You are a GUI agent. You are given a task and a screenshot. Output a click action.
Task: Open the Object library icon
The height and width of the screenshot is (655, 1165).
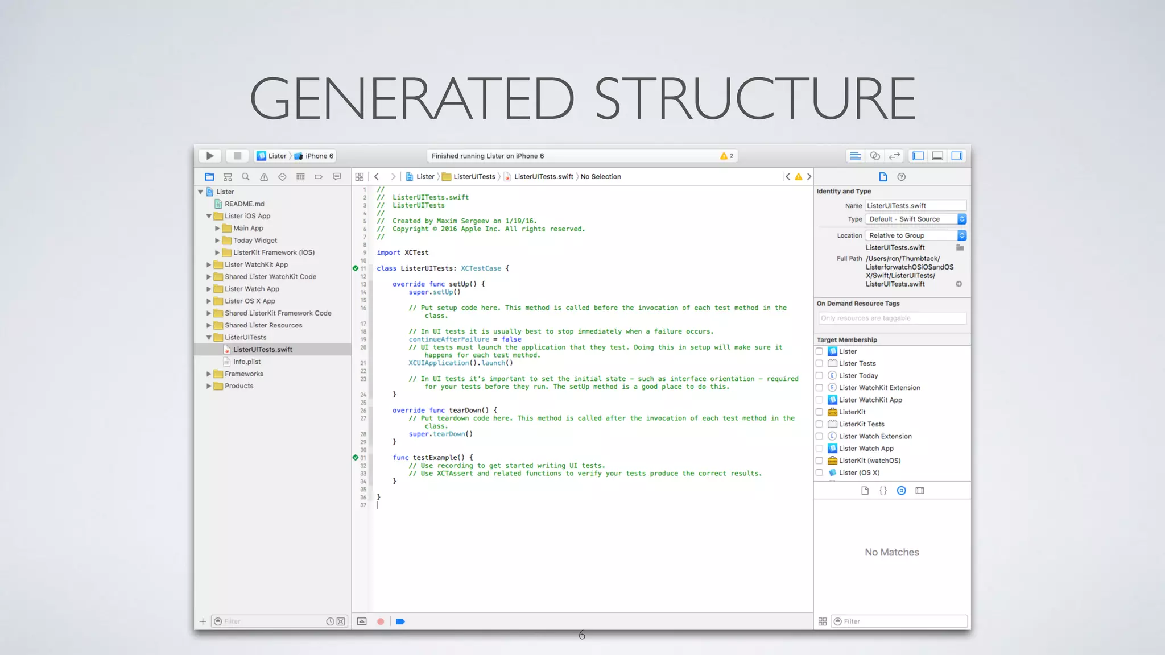(x=901, y=491)
